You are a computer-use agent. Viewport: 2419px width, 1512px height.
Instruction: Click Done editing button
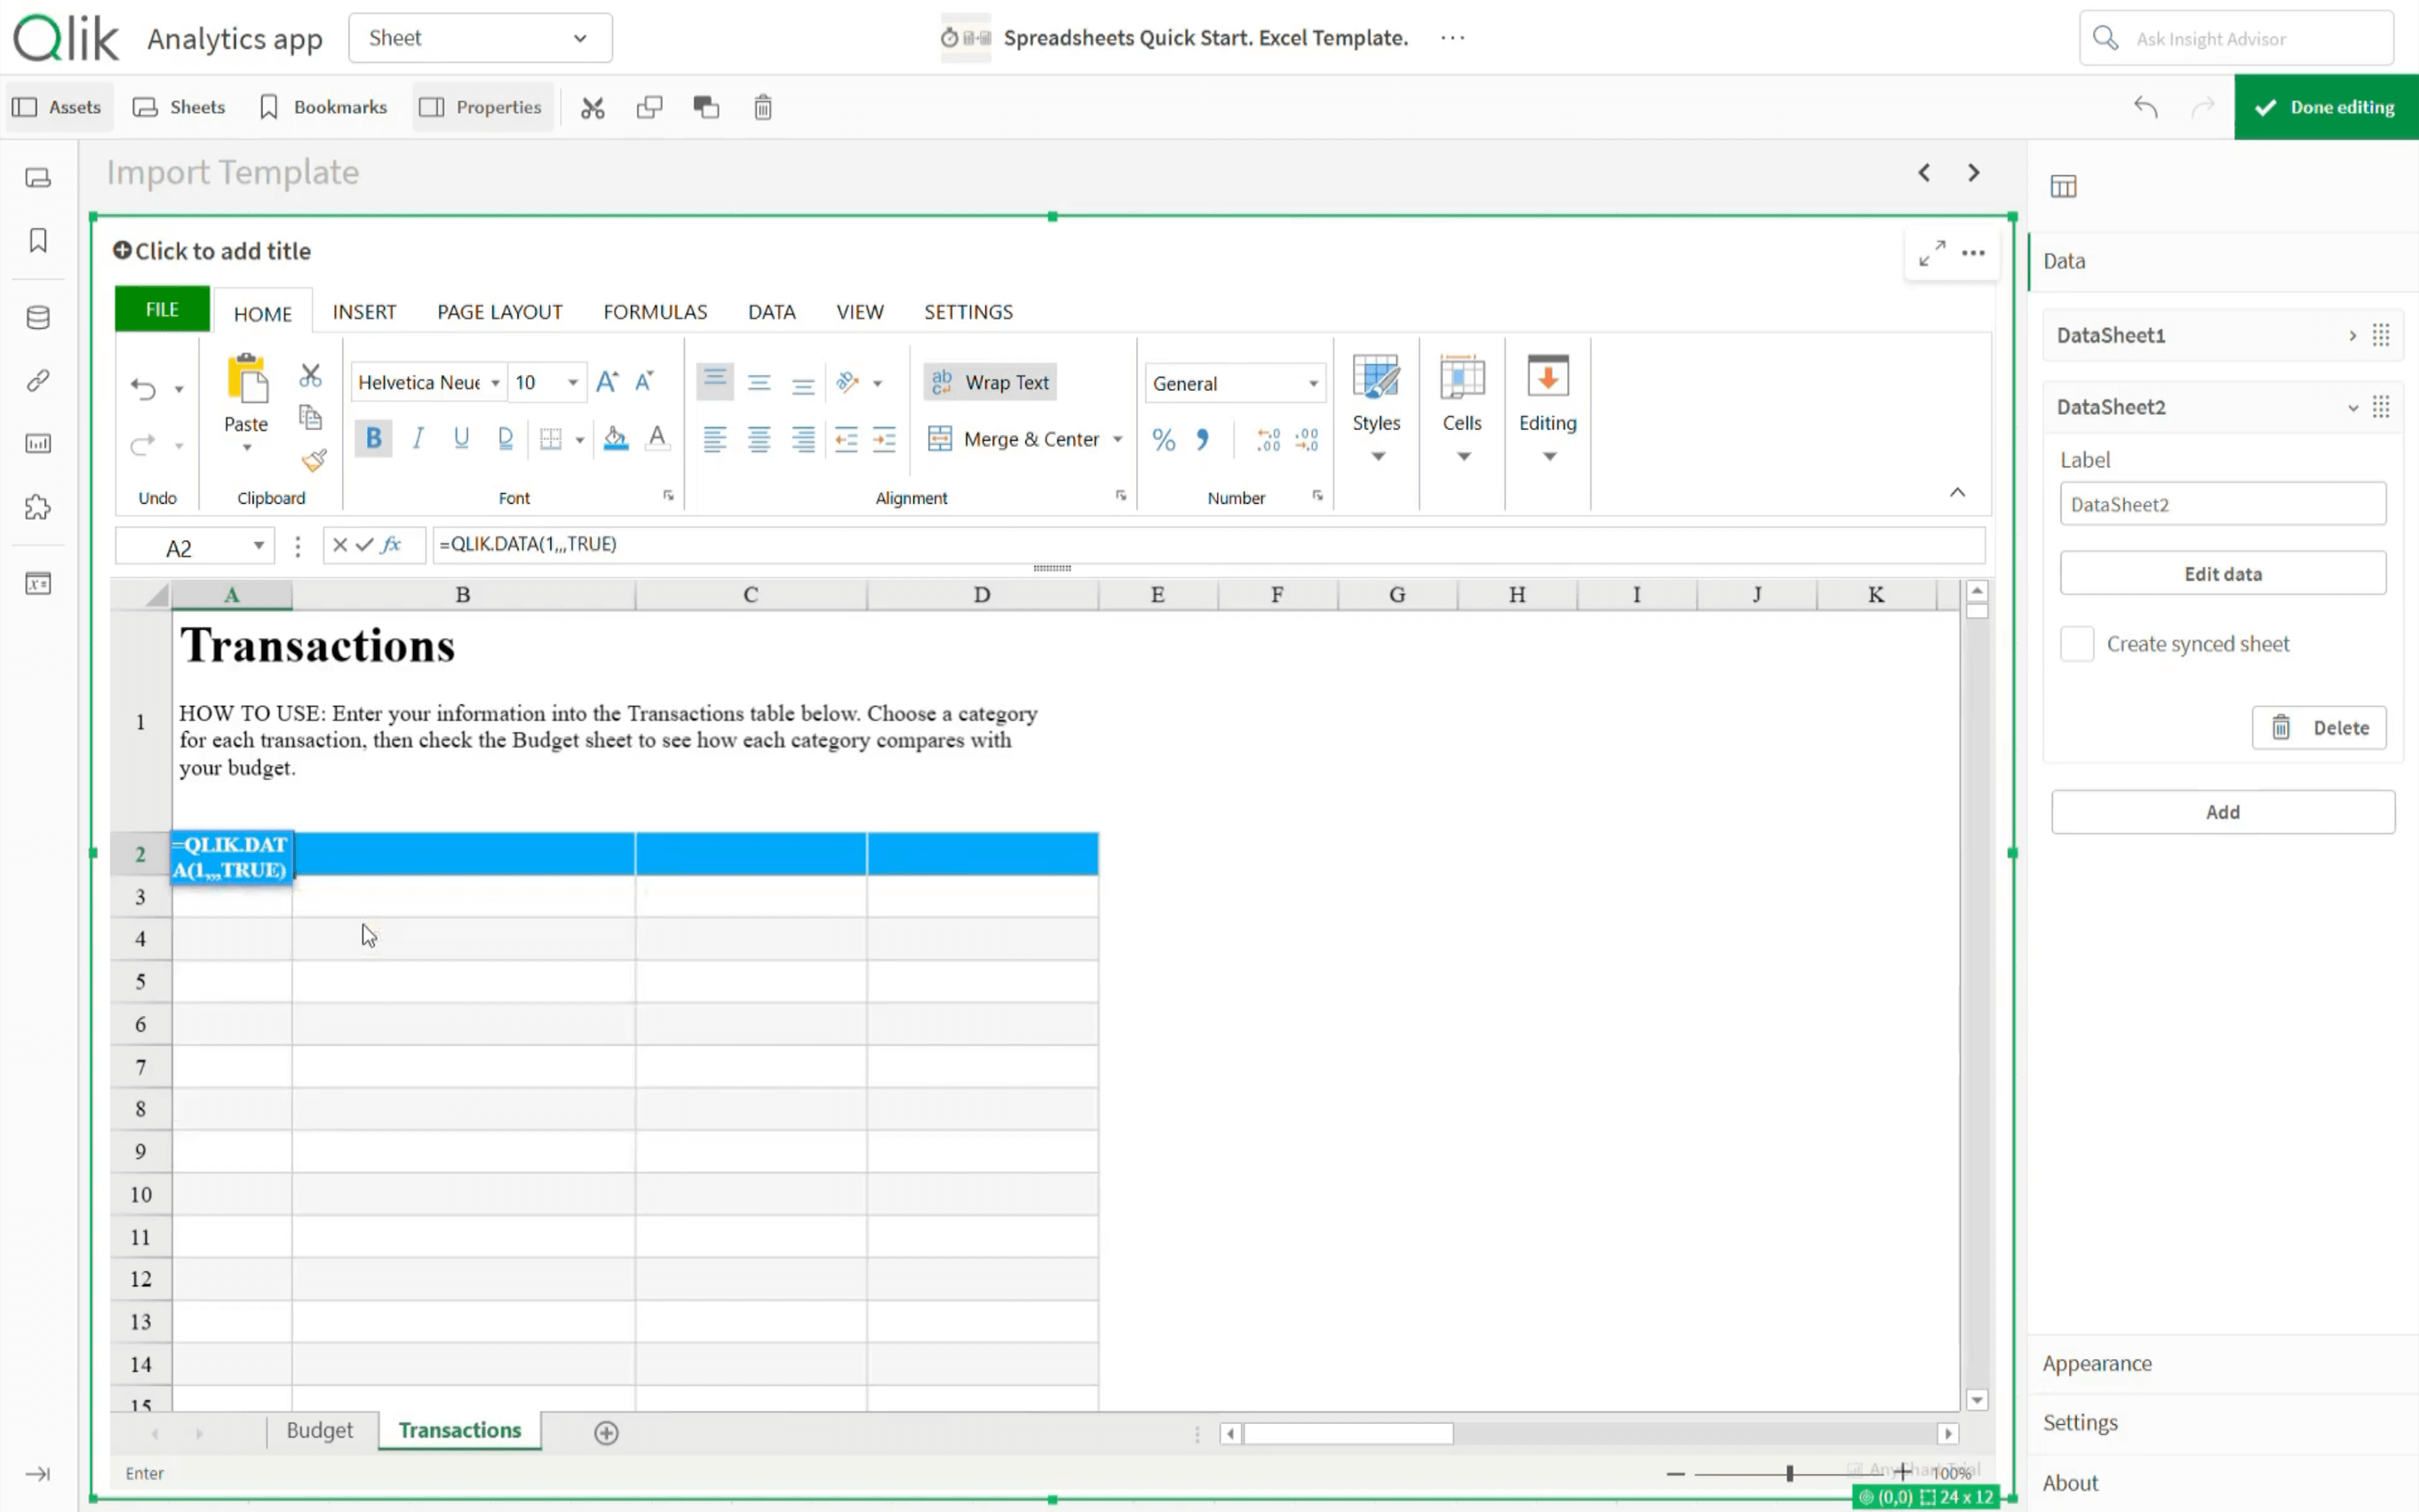click(x=2325, y=107)
